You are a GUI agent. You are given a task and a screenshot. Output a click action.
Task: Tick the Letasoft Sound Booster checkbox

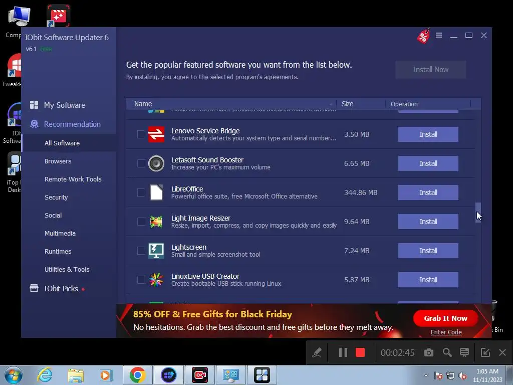[141, 163]
